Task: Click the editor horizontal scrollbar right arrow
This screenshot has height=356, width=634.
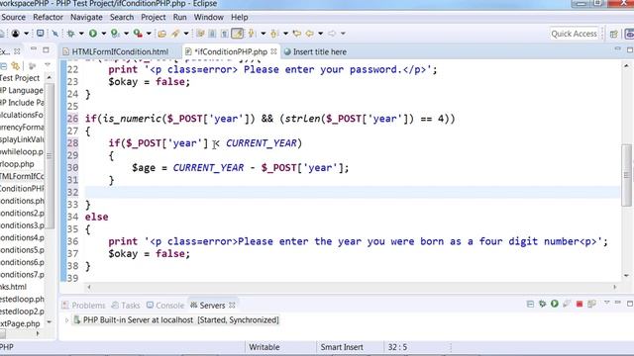Action: pyautogui.click(x=614, y=287)
